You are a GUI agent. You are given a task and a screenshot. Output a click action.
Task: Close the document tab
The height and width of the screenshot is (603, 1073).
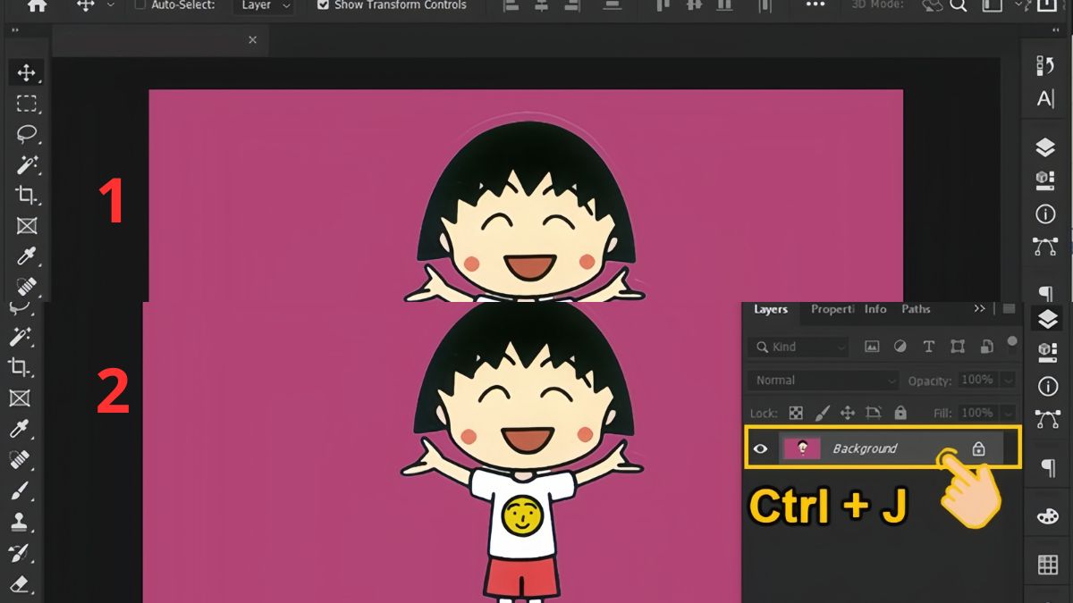pos(253,40)
